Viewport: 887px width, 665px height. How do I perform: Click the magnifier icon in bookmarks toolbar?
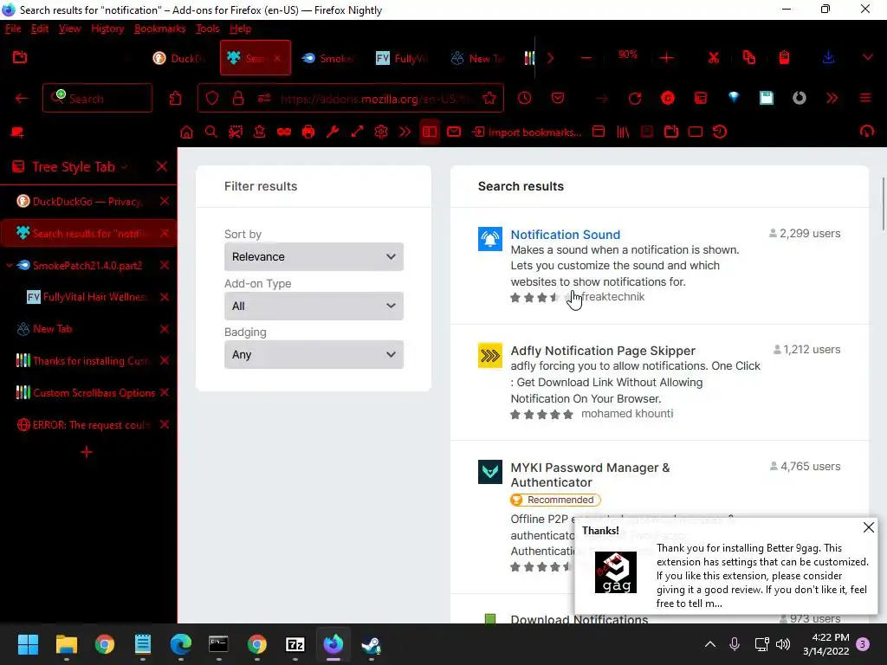211,132
